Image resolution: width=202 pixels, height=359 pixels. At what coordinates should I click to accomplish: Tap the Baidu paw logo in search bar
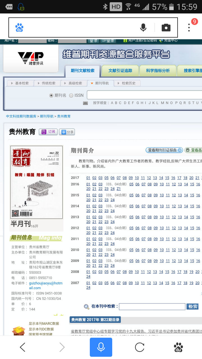(x=19, y=27)
